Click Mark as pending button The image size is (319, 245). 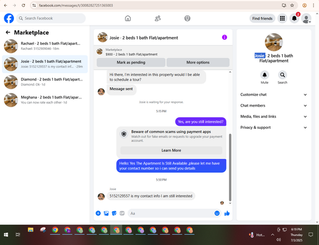131,63
